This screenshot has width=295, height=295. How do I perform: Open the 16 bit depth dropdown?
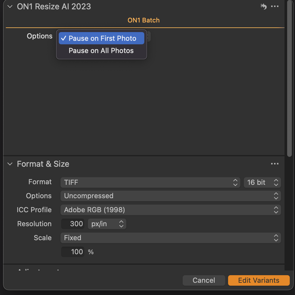(262, 182)
